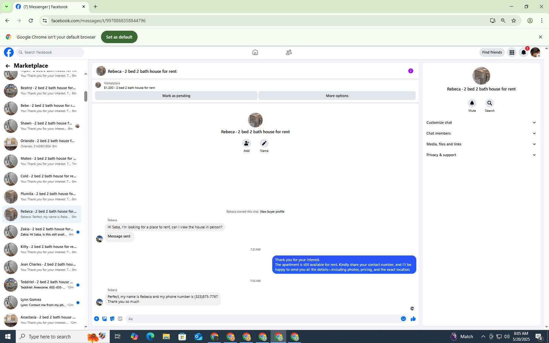The height and width of the screenshot is (343, 549).
Task: Focus the Search Facebook field
Action: [x=50, y=52]
